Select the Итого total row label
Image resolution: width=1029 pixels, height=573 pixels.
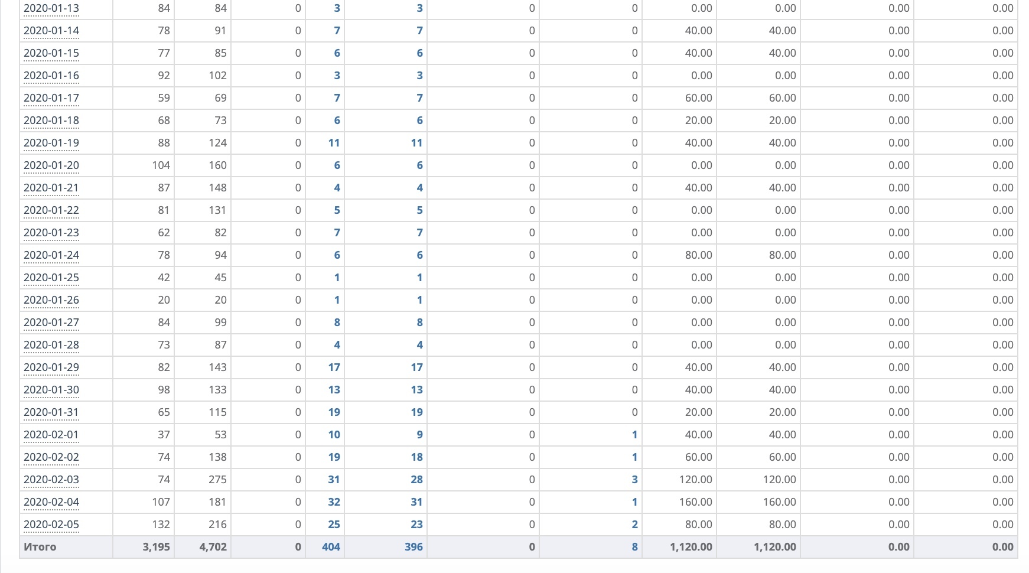pyautogui.click(x=40, y=547)
